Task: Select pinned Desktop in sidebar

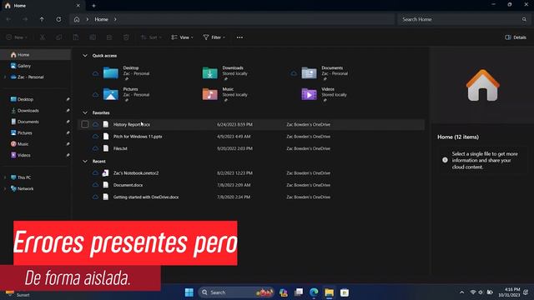Action: point(35,99)
